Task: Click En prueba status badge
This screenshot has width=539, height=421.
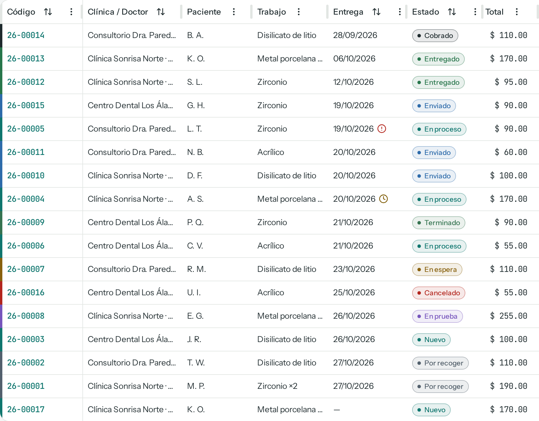Action: point(437,316)
